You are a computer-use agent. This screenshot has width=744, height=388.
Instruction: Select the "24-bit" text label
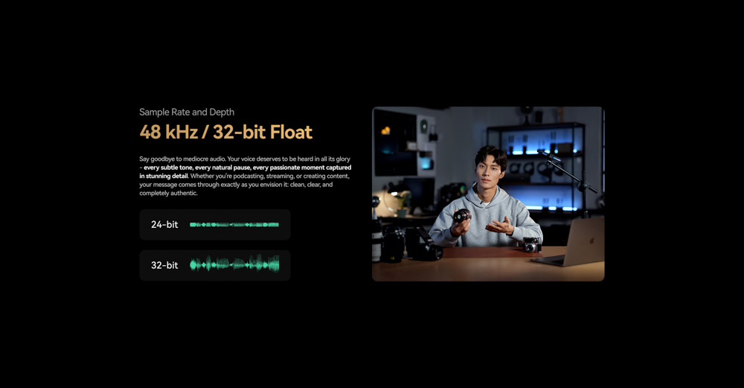[x=164, y=224]
